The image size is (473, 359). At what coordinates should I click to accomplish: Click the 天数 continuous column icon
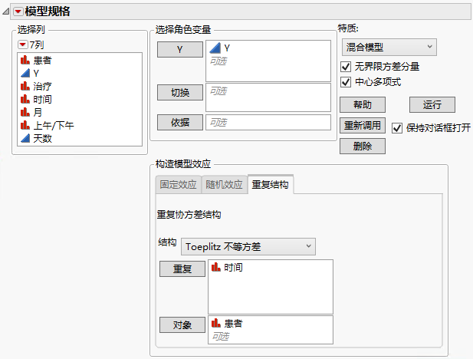[x=25, y=138]
